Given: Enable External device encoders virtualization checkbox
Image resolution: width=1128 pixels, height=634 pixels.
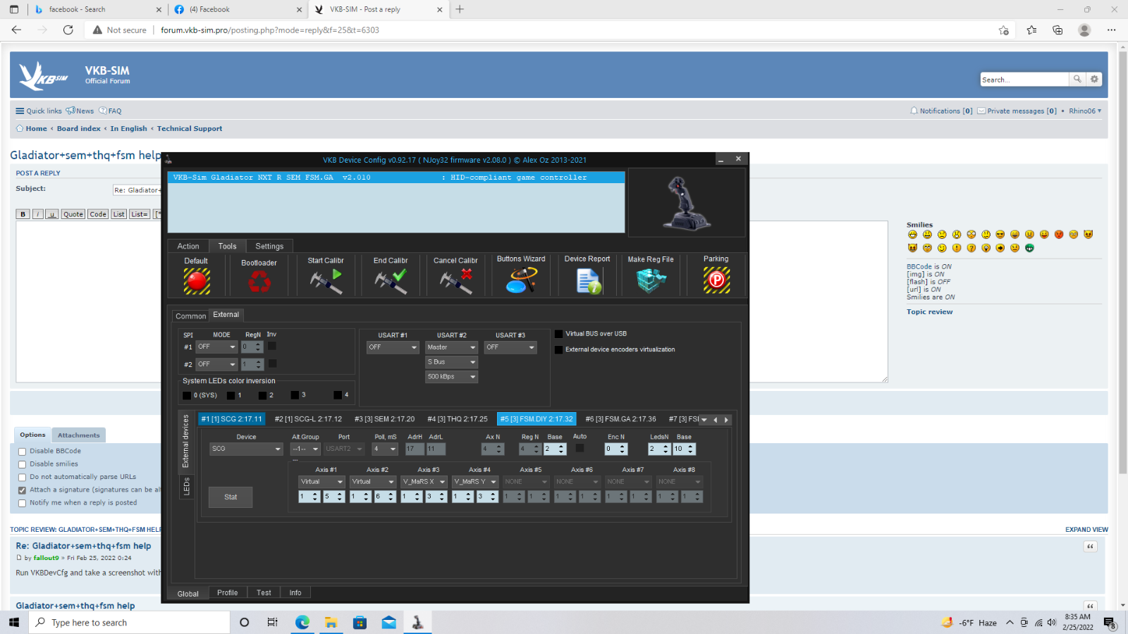Looking at the screenshot, I should pyautogui.click(x=559, y=349).
